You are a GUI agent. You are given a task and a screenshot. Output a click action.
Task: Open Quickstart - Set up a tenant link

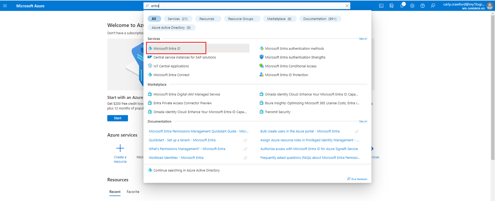(182, 140)
